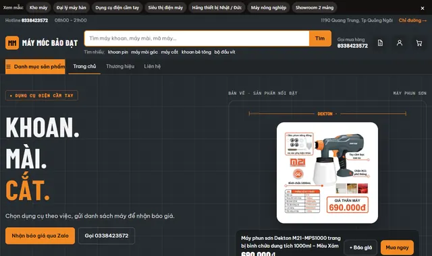Open the shopping cart icon
432x256 pixels.
click(419, 43)
